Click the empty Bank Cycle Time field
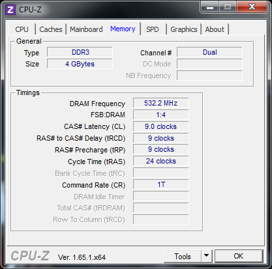This screenshot has height=269, width=272. pos(161,173)
